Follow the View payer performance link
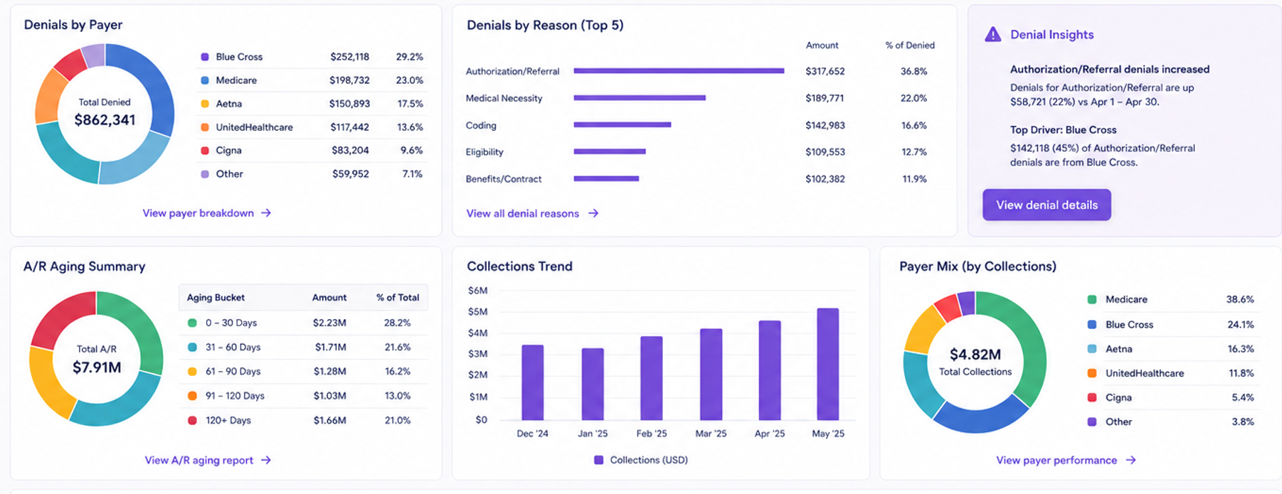 pyautogui.click(x=1056, y=460)
